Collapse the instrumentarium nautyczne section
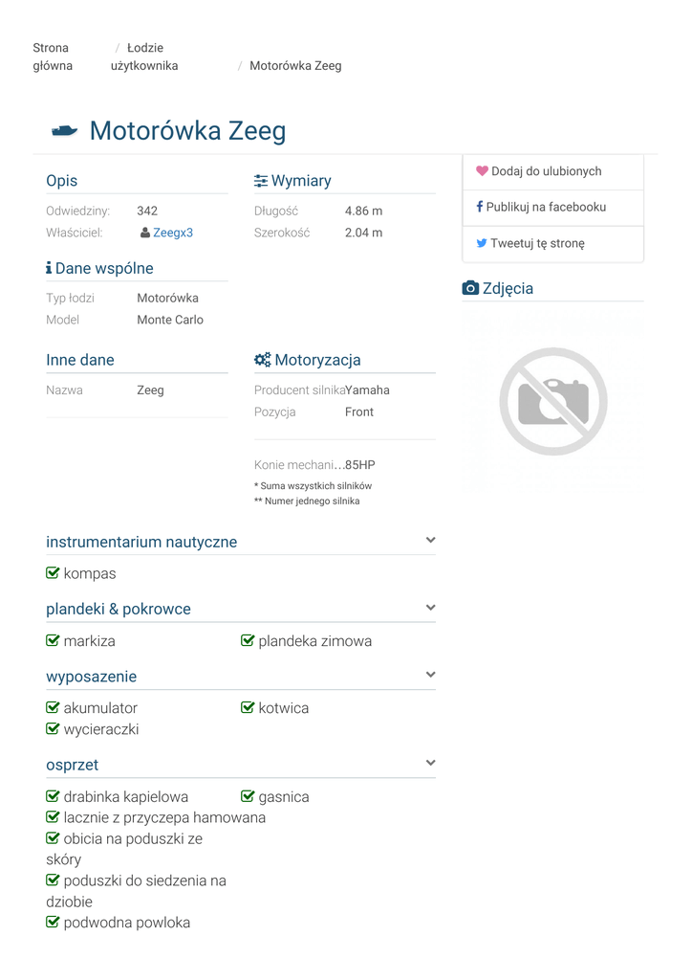 coord(430,541)
